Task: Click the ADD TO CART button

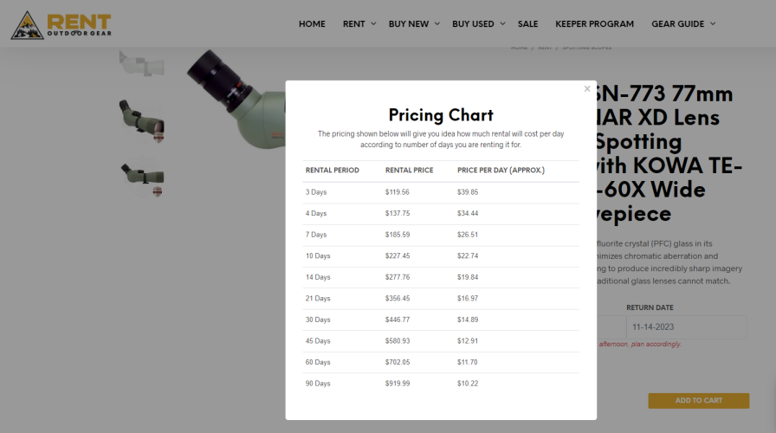Action: click(x=699, y=400)
